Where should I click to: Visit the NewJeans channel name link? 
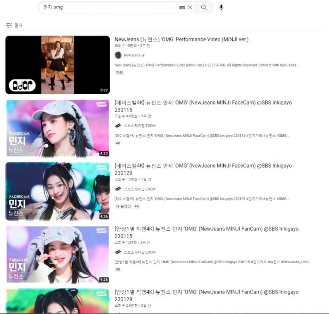[x=132, y=55]
